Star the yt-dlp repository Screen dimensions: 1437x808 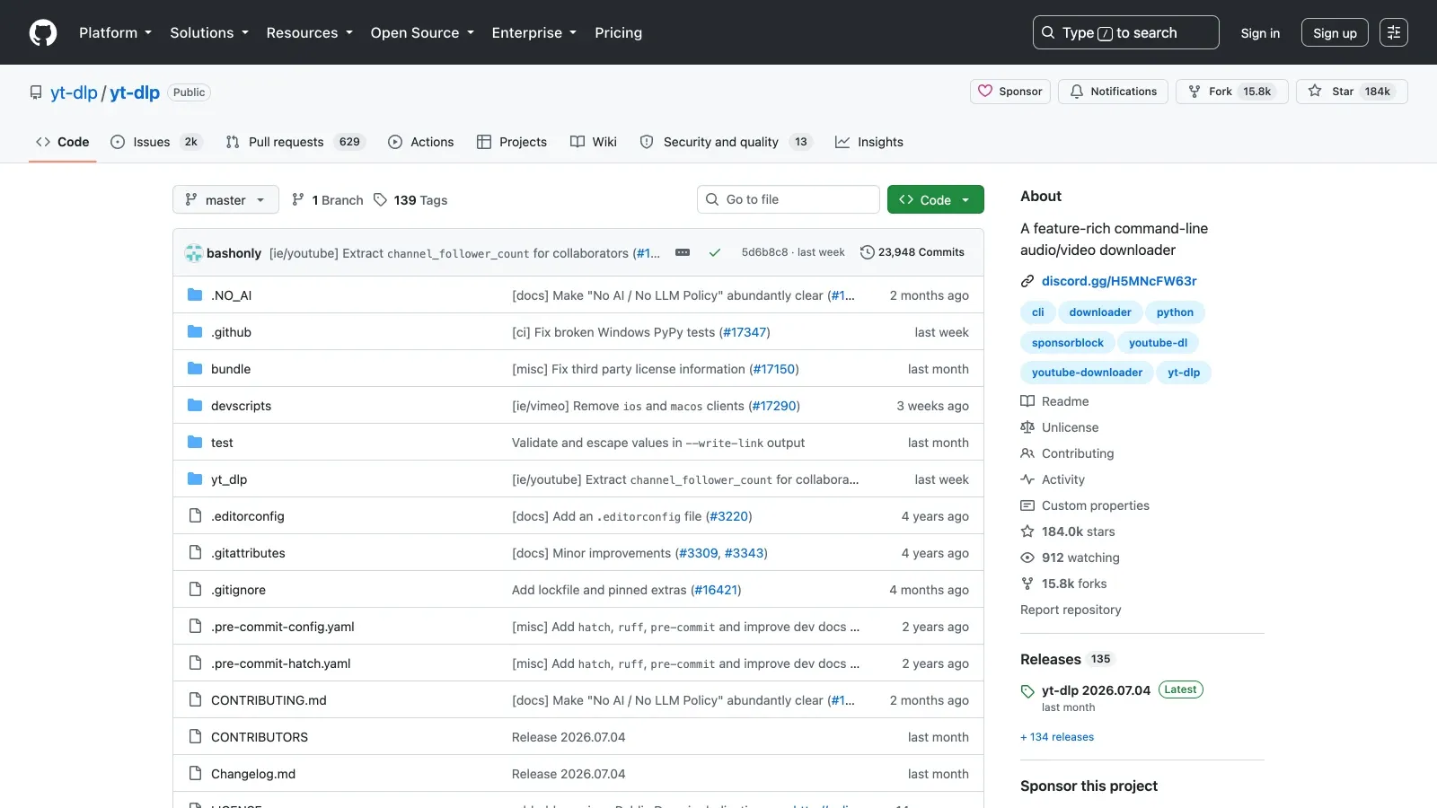pyautogui.click(x=1352, y=92)
